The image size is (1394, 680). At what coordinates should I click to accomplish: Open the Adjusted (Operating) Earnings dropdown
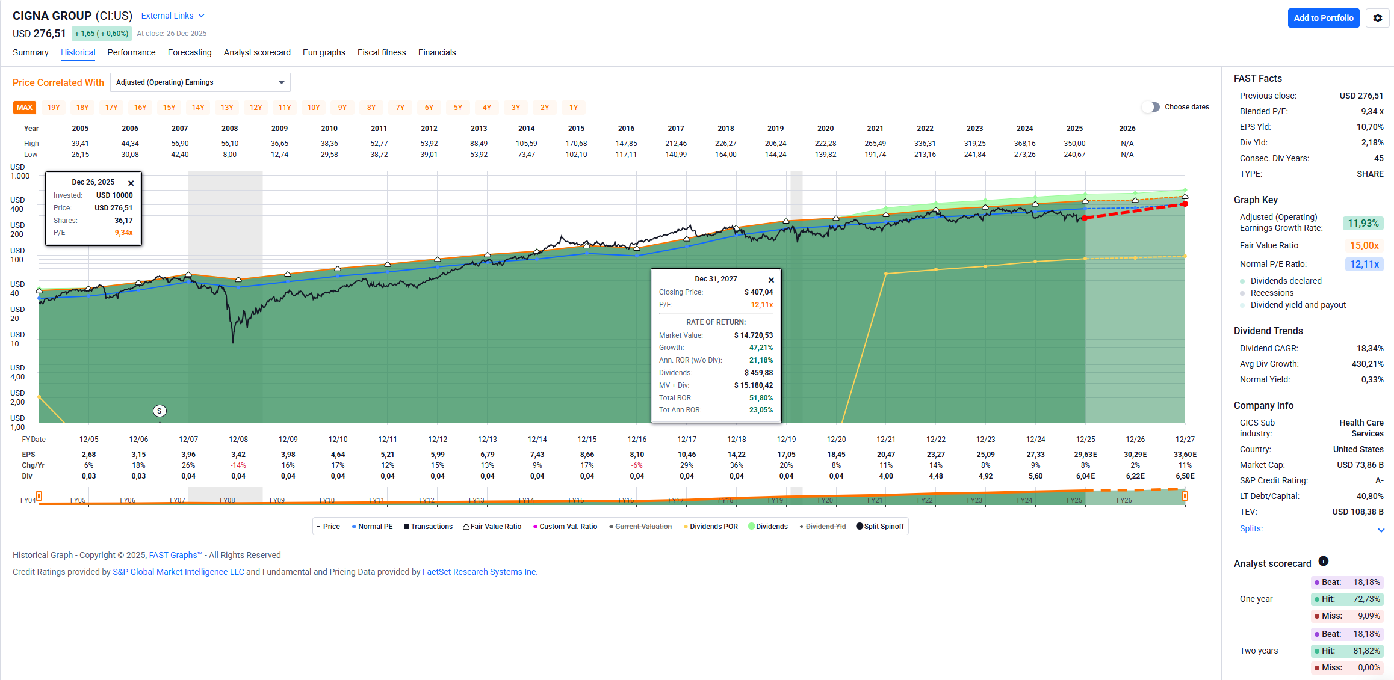pos(200,82)
